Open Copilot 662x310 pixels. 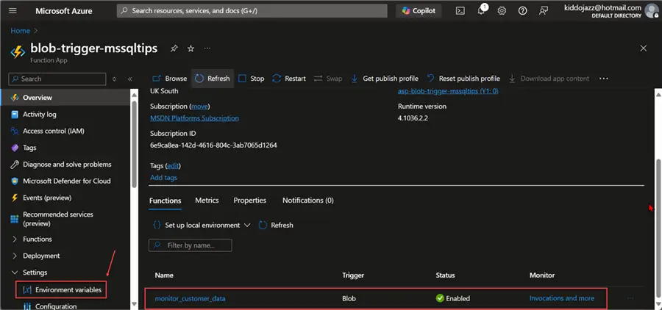(x=419, y=11)
